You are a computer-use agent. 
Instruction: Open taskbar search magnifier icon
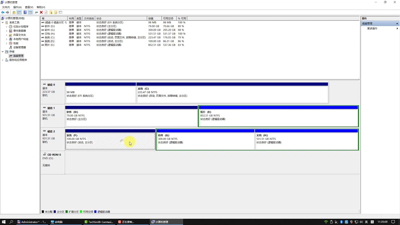(12, 222)
